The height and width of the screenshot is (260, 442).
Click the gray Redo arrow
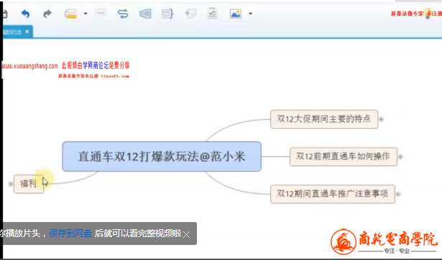pyautogui.click(x=47, y=14)
